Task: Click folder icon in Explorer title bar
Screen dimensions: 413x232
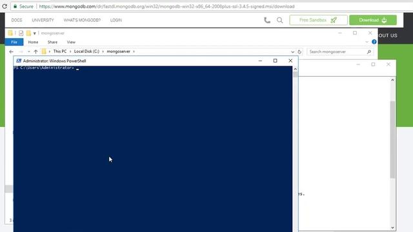Action: [10, 33]
